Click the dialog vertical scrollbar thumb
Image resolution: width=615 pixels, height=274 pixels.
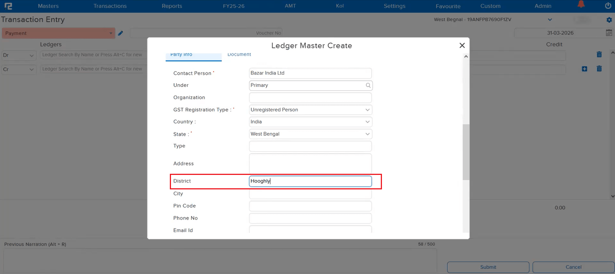click(x=466, y=152)
